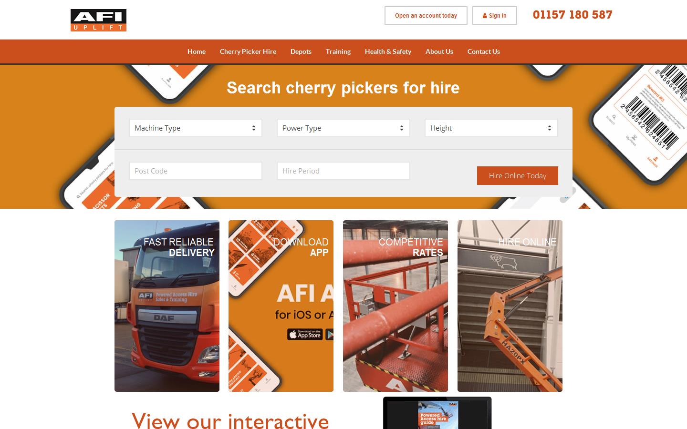The width and height of the screenshot is (687, 429).
Task: Click the user icon in Sign In
Action: coord(485,16)
